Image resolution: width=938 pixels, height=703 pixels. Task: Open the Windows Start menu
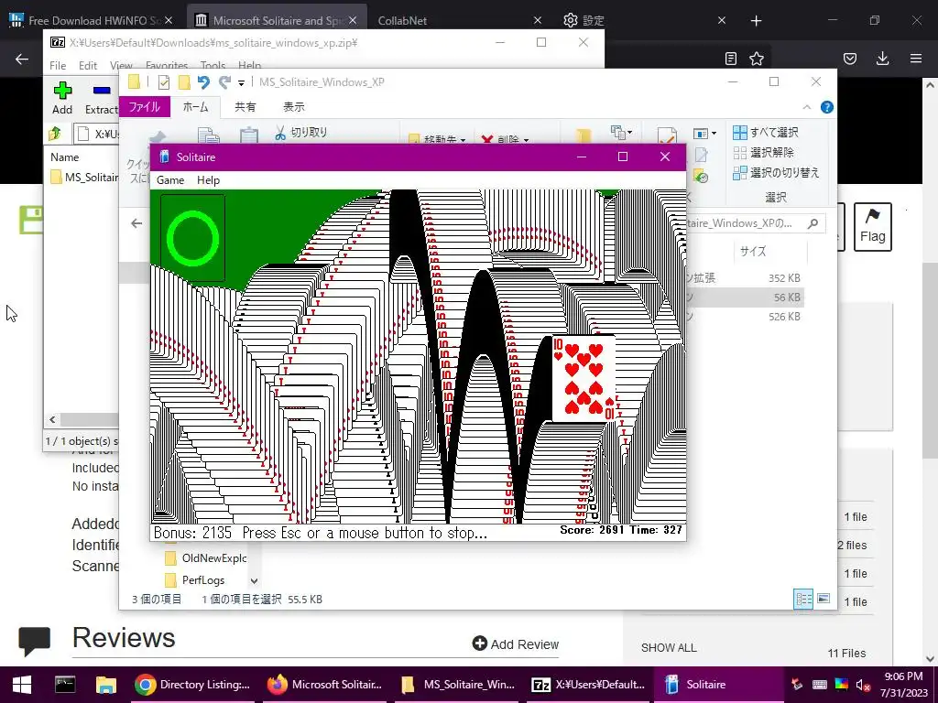click(22, 685)
